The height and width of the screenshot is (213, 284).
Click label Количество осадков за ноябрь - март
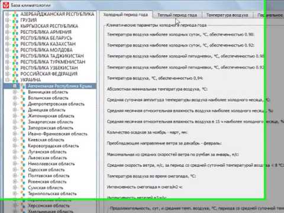click(147, 133)
